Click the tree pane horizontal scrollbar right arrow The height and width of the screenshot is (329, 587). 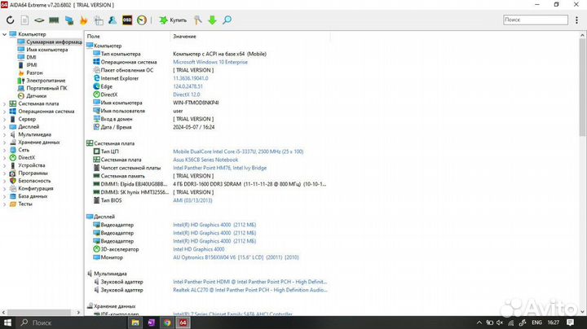(x=78, y=312)
